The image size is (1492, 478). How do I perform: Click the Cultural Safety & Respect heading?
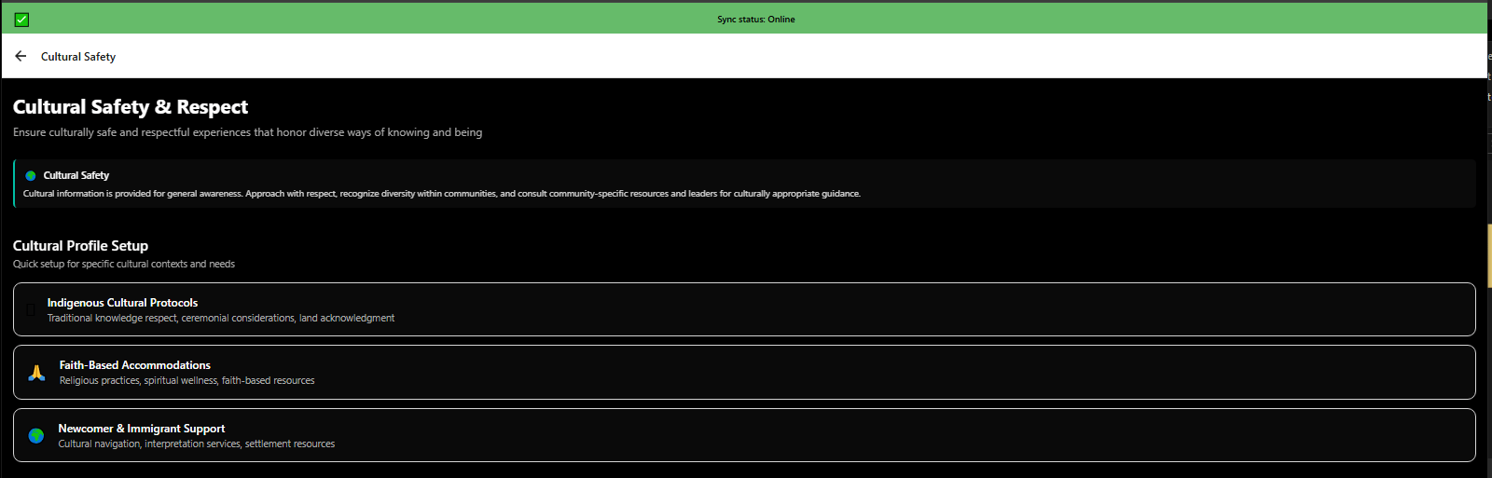point(131,107)
